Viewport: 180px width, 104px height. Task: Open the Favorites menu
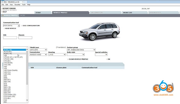click(17, 5)
